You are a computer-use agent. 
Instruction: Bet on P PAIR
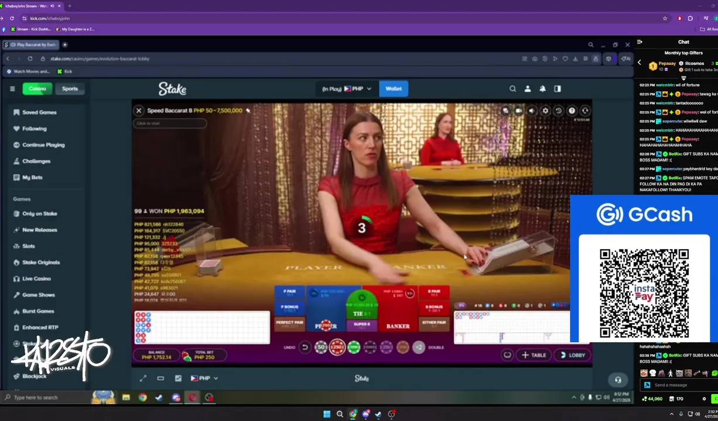tap(289, 292)
